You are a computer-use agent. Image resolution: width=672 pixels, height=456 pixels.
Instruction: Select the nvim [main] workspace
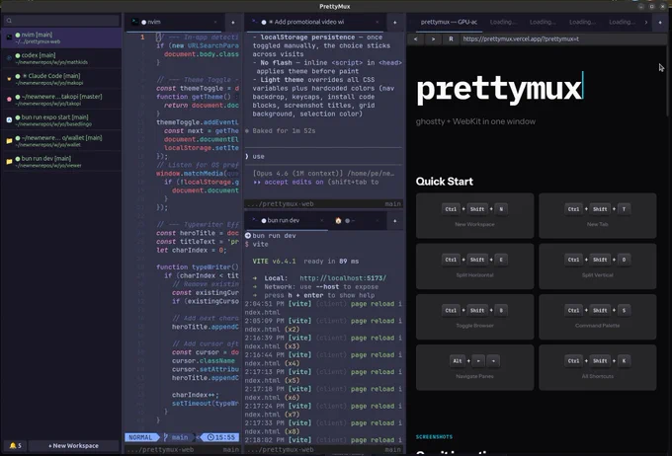point(61,38)
